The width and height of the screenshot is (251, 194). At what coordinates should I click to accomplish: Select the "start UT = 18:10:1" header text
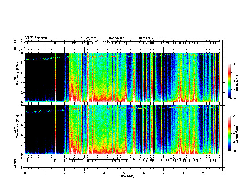tap(153, 38)
